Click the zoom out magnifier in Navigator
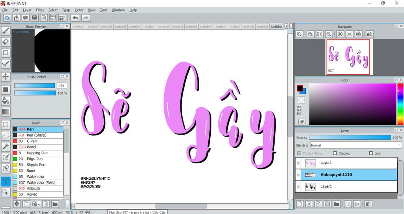Viewport: 404px width, 214px height. [329, 34]
